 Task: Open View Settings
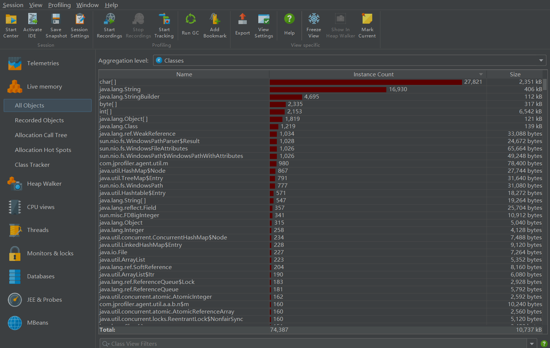264,26
